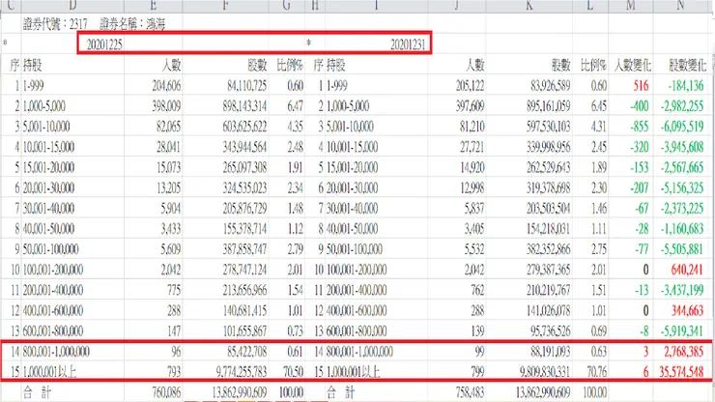Select cell with value 85,422,708
The image size is (715, 402).
[246, 352]
